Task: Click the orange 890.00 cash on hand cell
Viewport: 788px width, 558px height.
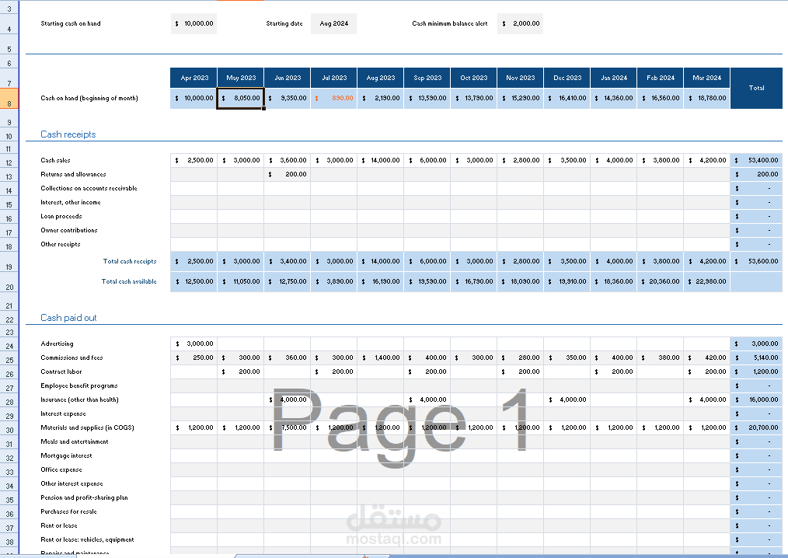Action: pos(334,99)
